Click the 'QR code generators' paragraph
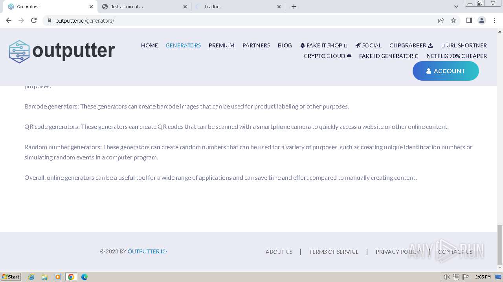This screenshot has height=282, width=503. tap(237, 127)
